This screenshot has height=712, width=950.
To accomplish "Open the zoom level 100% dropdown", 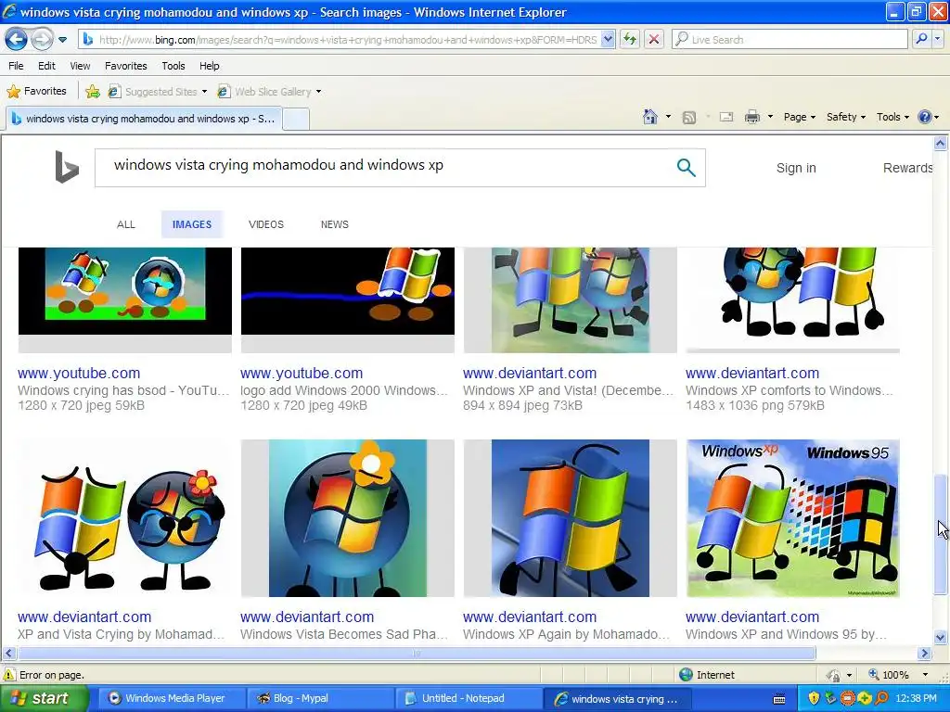I will pyautogui.click(x=925, y=675).
